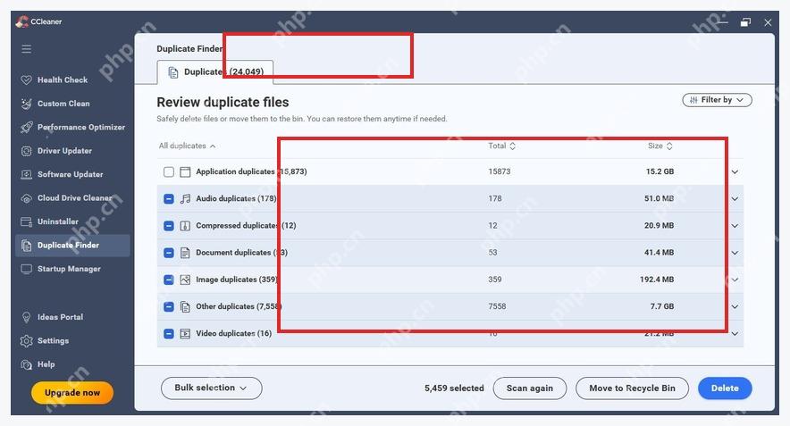790x426 pixels.
Task: Click the Upgrade now button
Action: pyautogui.click(x=72, y=393)
